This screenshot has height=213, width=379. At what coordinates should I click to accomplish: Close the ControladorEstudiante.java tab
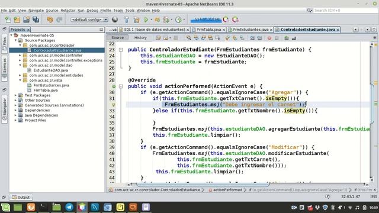338,30
